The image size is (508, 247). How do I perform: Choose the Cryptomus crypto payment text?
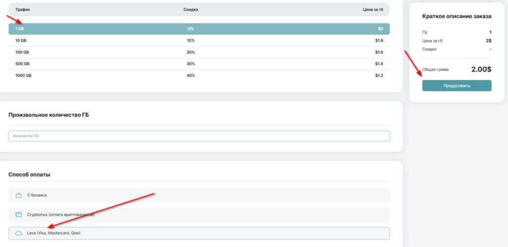(x=61, y=215)
